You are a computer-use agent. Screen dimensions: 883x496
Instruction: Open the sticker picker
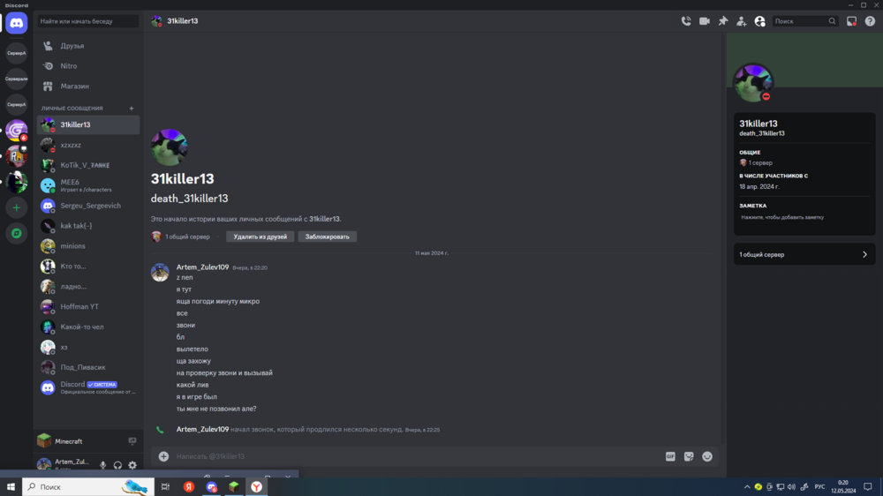(x=689, y=456)
